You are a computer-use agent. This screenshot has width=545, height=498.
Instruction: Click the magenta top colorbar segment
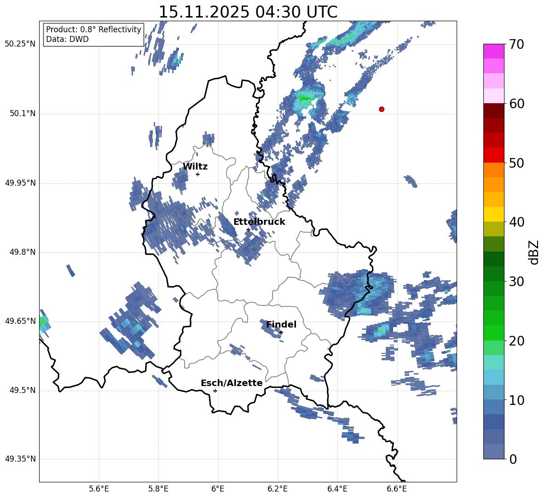click(494, 52)
